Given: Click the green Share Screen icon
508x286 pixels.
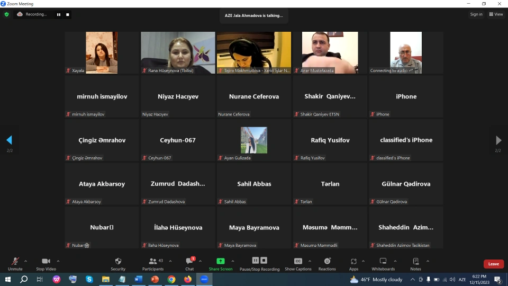Looking at the screenshot, I should (220, 261).
